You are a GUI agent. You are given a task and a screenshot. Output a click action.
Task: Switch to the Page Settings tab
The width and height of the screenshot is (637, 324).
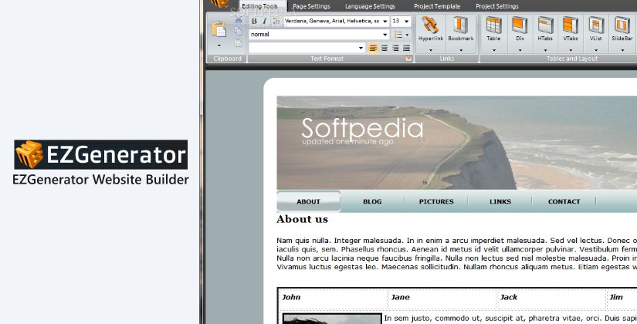pyautogui.click(x=311, y=5)
